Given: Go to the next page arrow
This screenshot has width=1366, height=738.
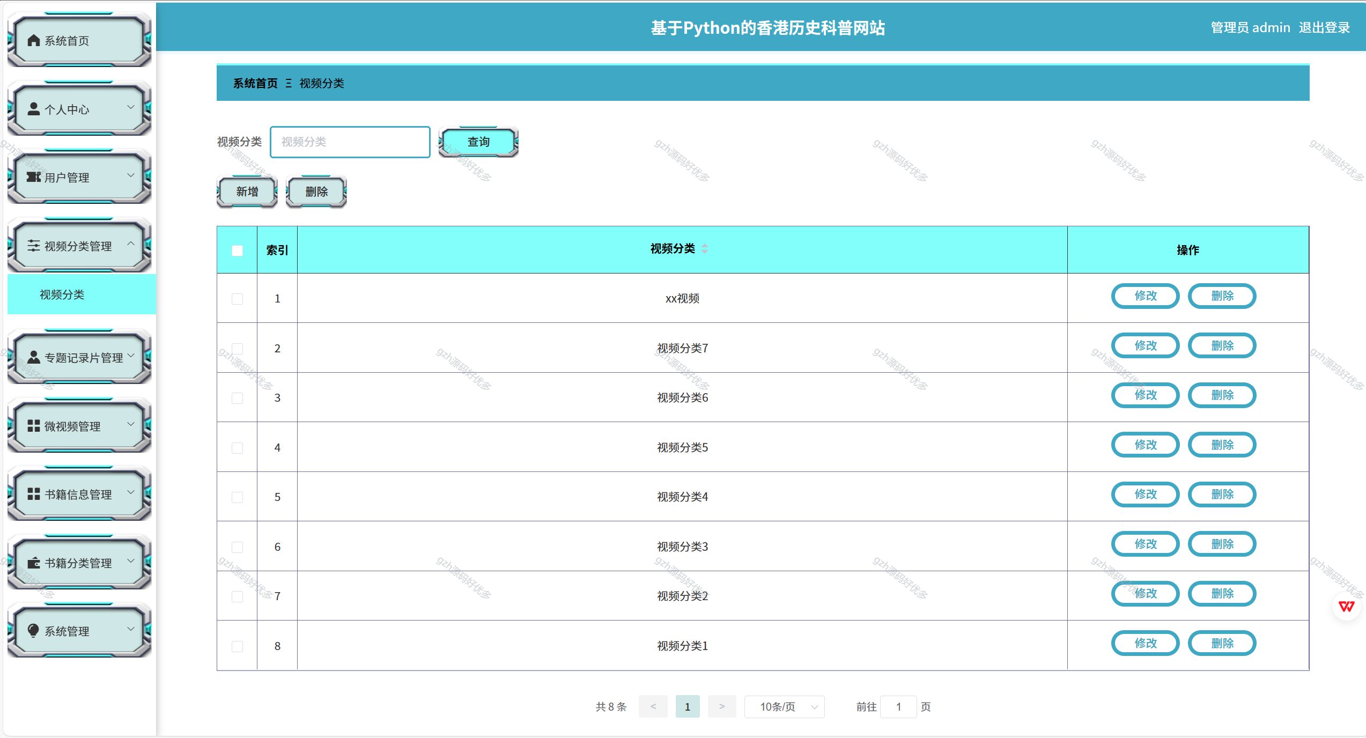Looking at the screenshot, I should (x=721, y=706).
